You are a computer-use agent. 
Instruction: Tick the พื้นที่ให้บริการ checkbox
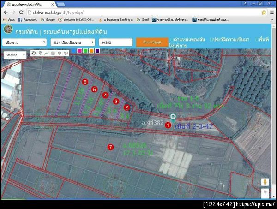click(257, 39)
